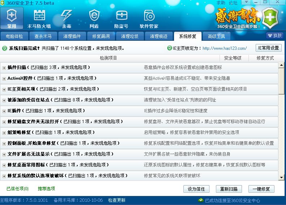
Task: Expand the 被添加的受信任站点 row
Action: (x=4, y=100)
